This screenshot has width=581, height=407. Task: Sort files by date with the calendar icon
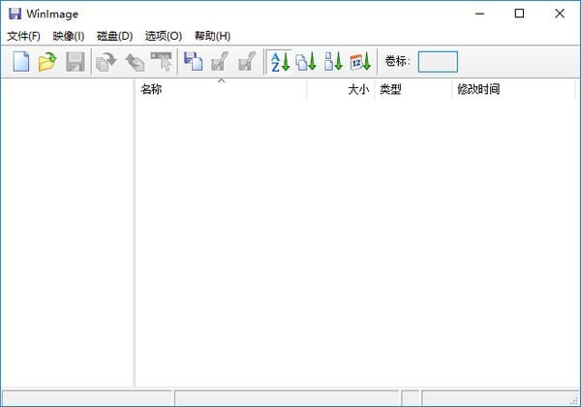[360, 61]
